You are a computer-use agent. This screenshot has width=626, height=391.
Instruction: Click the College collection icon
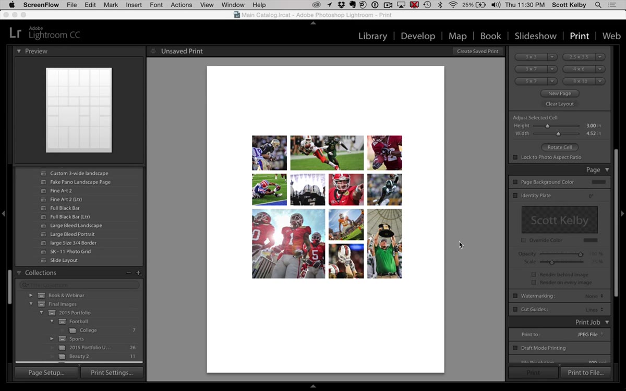coord(73,331)
